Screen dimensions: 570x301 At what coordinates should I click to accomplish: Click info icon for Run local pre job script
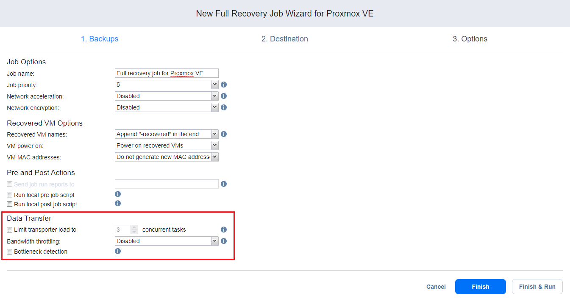click(118, 194)
